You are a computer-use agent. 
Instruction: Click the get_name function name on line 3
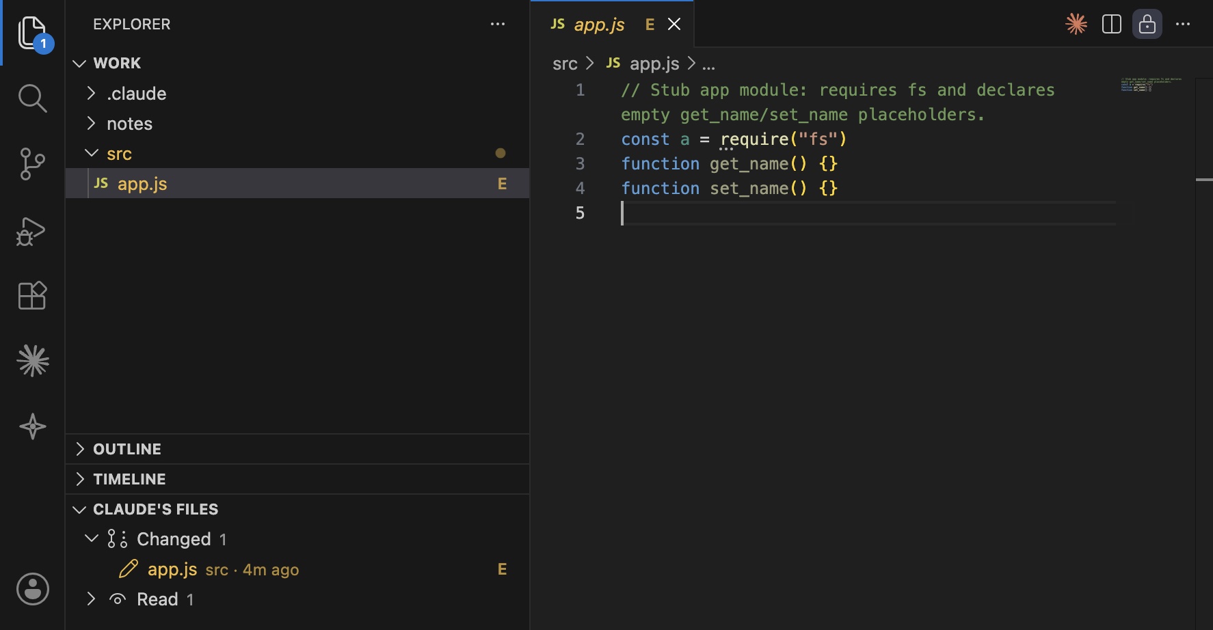tap(749, 164)
